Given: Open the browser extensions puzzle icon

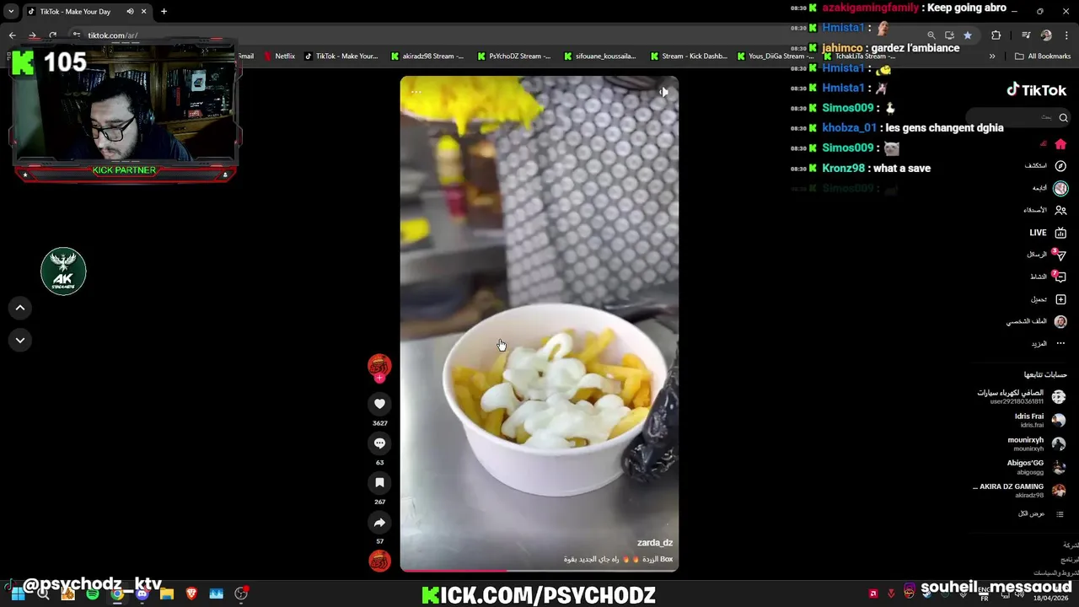Looking at the screenshot, I should click(996, 35).
